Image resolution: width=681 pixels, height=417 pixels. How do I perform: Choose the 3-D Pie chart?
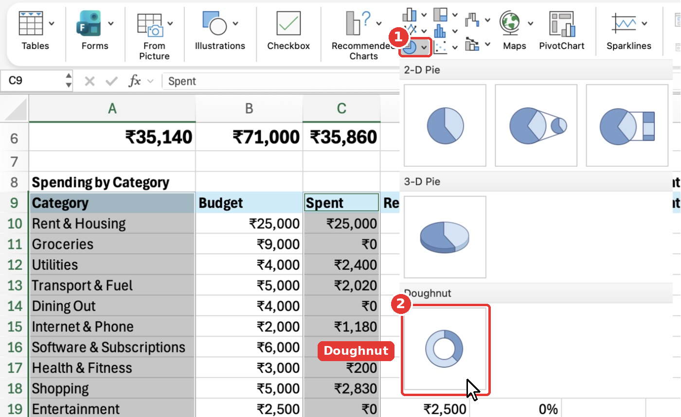pyautogui.click(x=445, y=237)
